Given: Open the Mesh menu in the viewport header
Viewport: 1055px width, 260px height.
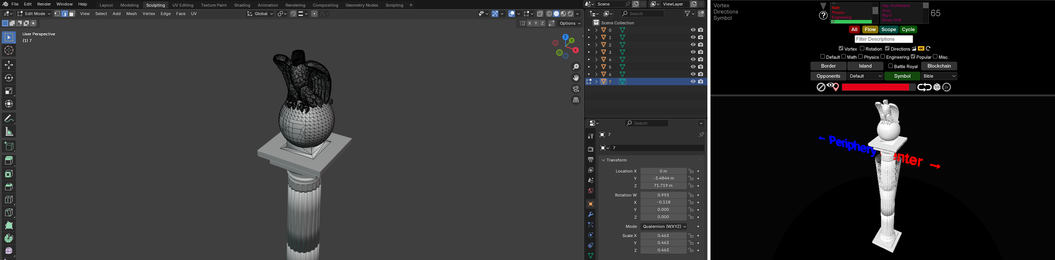Looking at the screenshot, I should click(132, 14).
